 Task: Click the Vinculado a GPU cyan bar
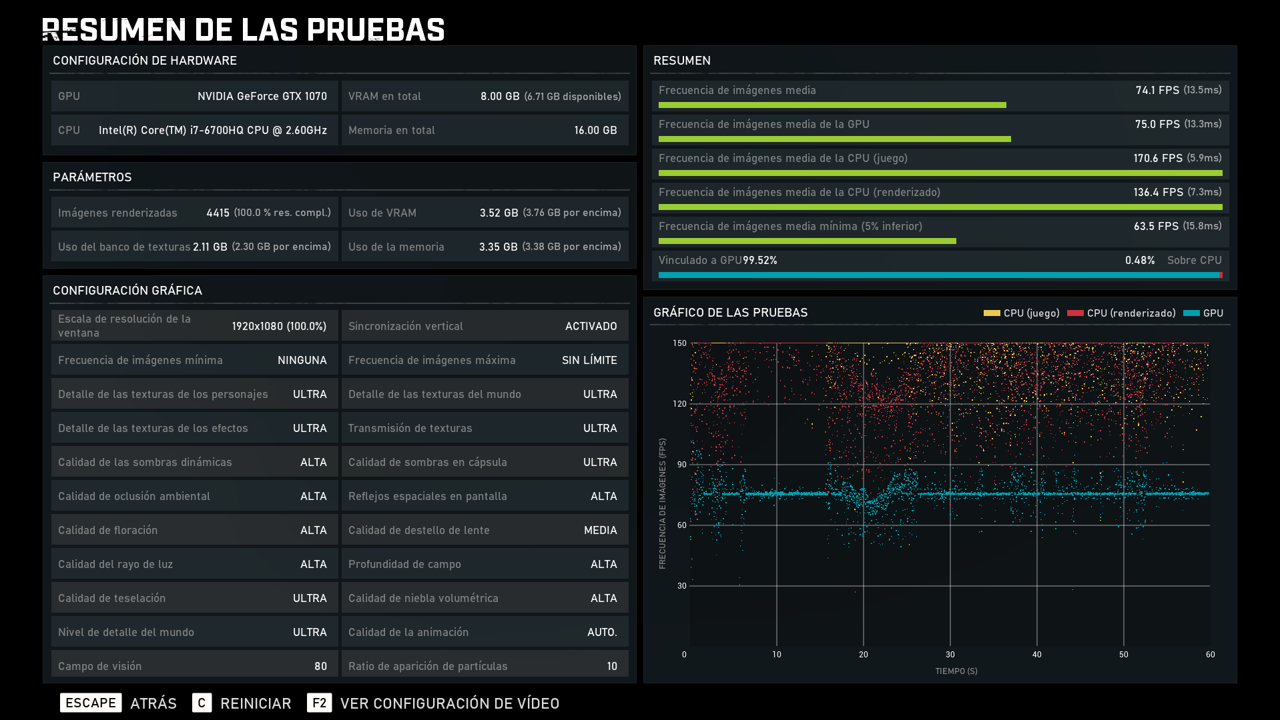point(938,275)
